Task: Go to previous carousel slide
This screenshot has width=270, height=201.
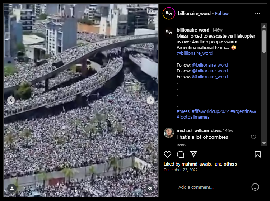Action: (11, 100)
